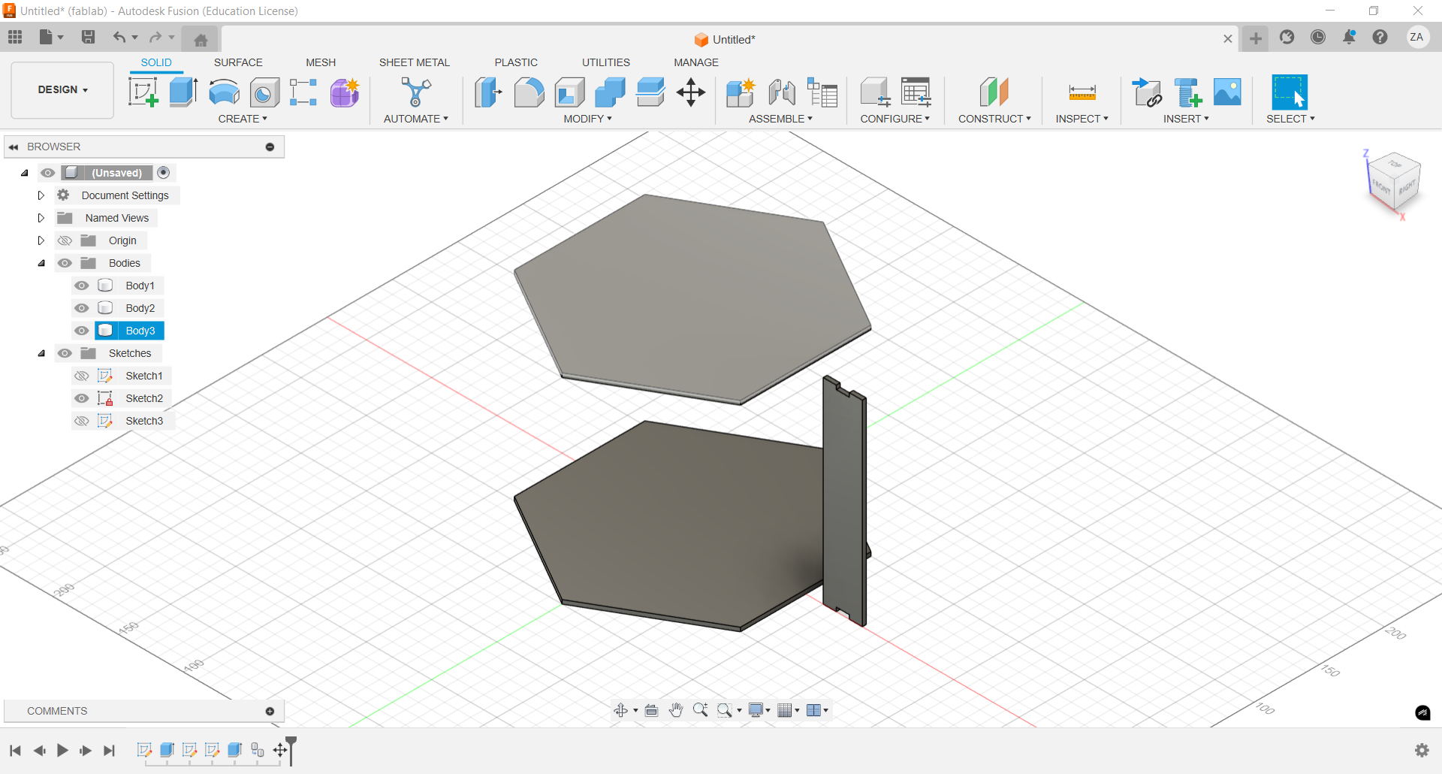Open the DESIGN workspace dropdown
Viewport: 1442px width, 774px height.
tap(62, 90)
